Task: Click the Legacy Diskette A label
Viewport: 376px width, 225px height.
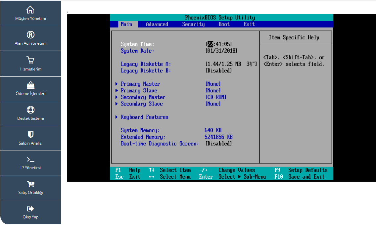Action: [146, 64]
